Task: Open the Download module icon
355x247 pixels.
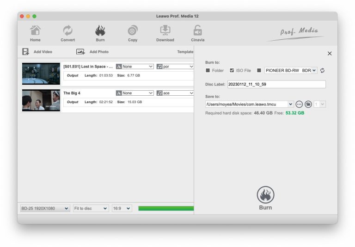Action: coord(165,31)
